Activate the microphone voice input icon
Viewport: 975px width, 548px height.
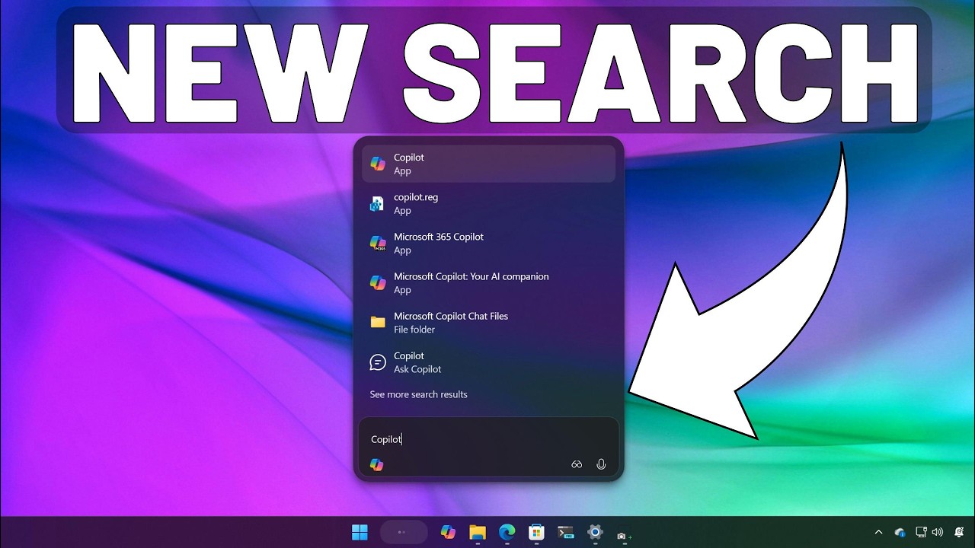[x=601, y=464]
